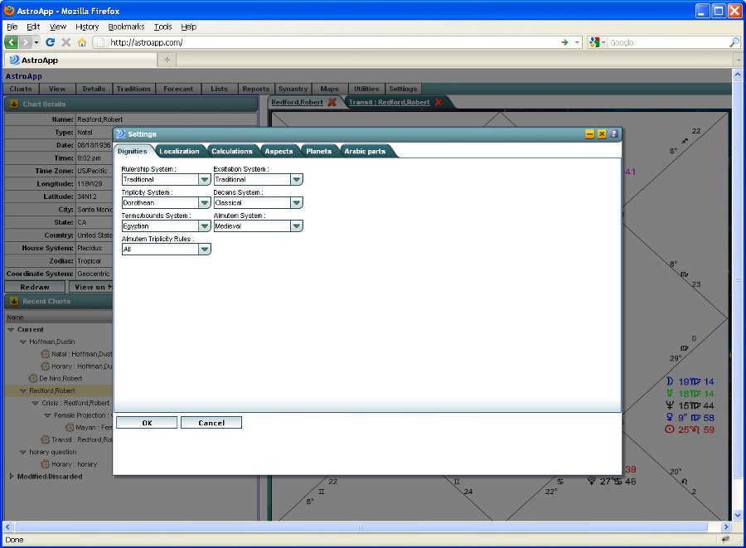Open the Terms/bounds System dropdown
The width and height of the screenshot is (746, 548).
pyautogui.click(x=204, y=226)
